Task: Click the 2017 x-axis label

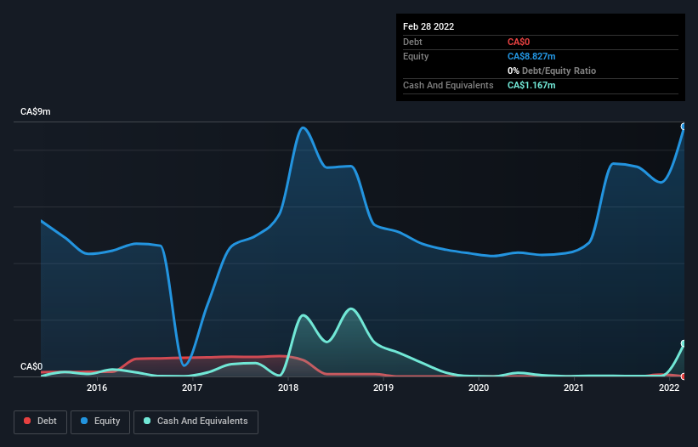Action: click(192, 388)
